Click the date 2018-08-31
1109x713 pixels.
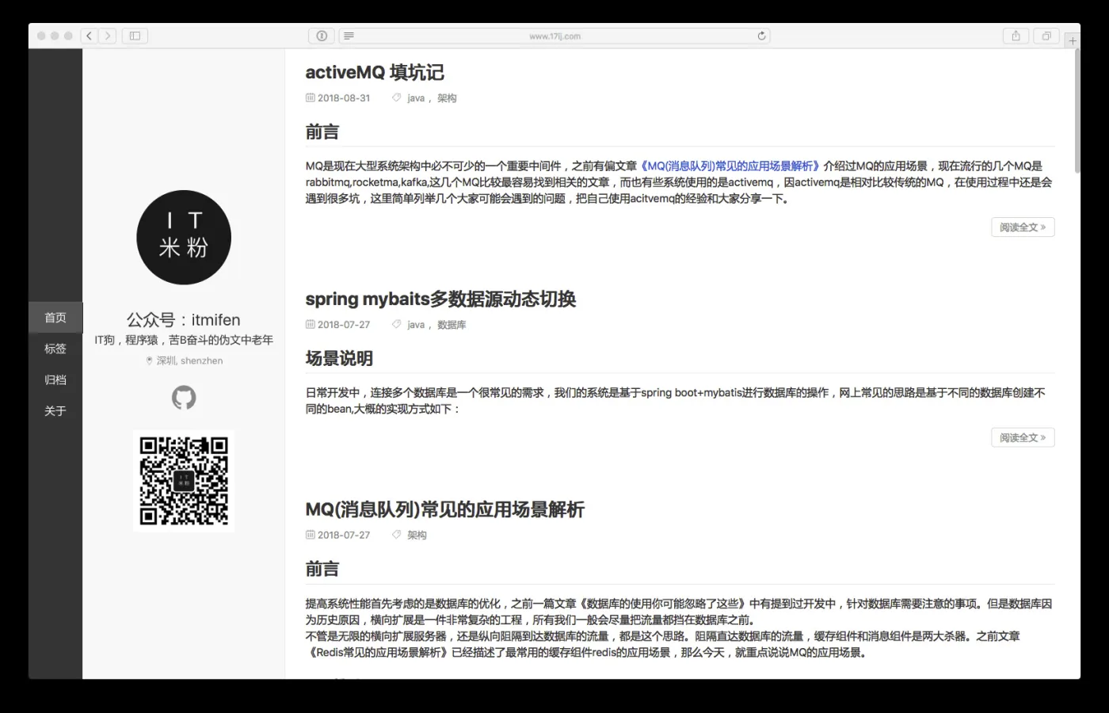[344, 98]
